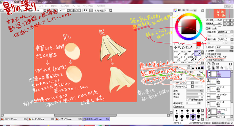Open the ウィンドウ(W) menu
Screen dimensions: 234x126
[88, 6]
